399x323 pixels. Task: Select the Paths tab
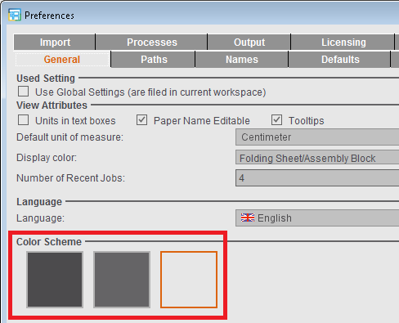tap(154, 60)
